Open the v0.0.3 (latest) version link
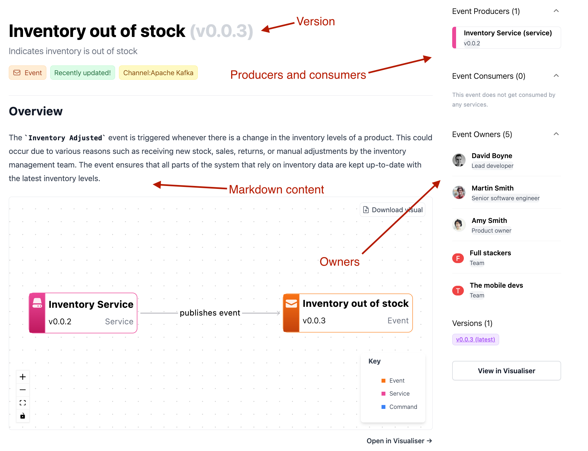 475,340
